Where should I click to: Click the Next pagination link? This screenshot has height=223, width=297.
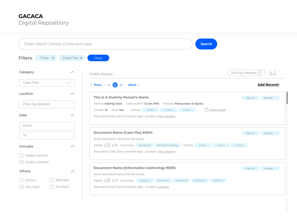click(x=132, y=85)
